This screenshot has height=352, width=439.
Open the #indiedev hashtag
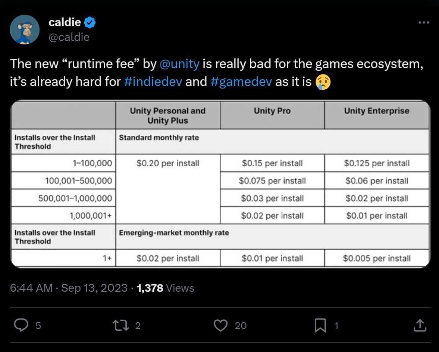click(x=152, y=81)
